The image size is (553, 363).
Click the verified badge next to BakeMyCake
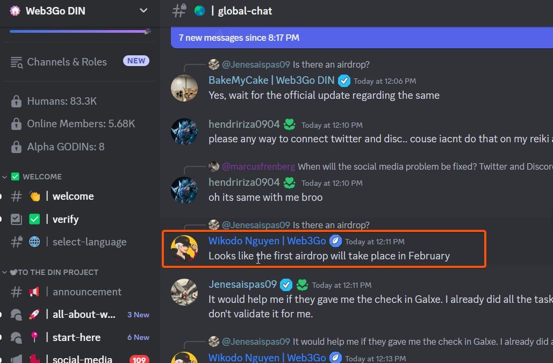click(344, 81)
